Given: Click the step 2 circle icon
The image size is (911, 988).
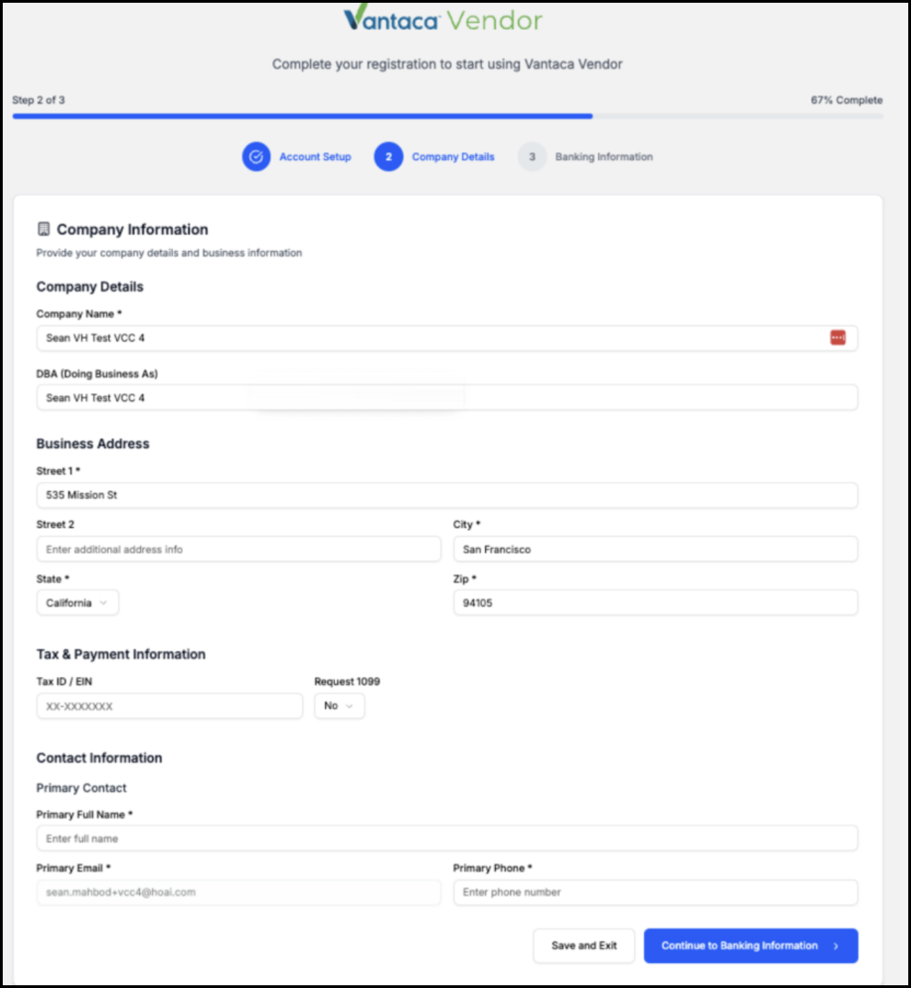Looking at the screenshot, I should 389,157.
